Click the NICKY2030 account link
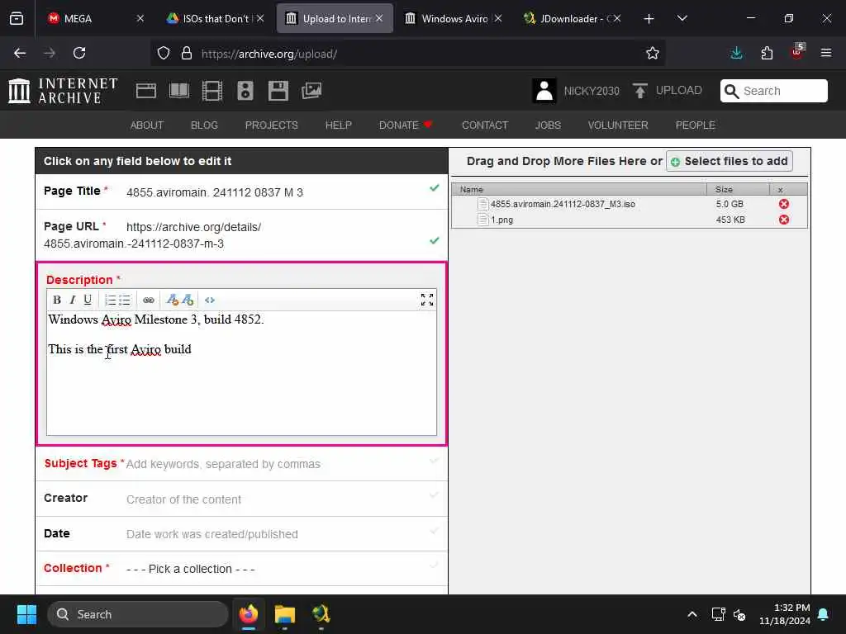The image size is (846, 634). (x=592, y=91)
